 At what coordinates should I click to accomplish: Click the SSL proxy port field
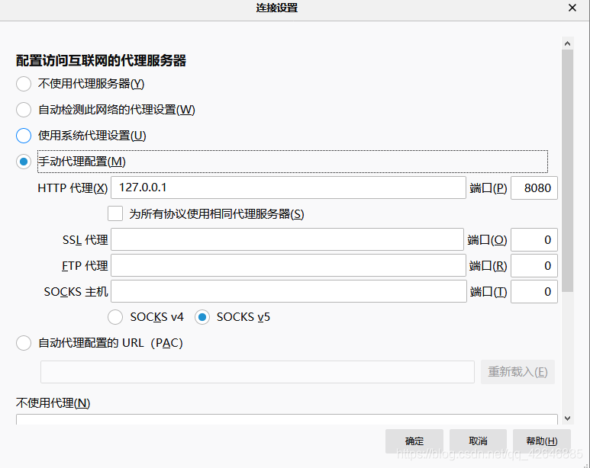[x=534, y=239]
